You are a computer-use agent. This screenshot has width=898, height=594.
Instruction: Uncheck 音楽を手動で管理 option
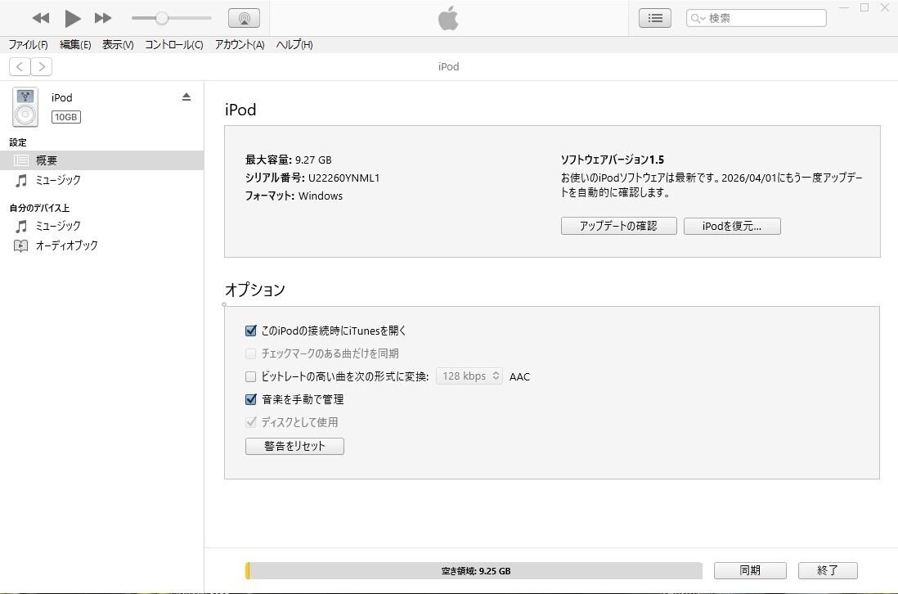point(251,399)
